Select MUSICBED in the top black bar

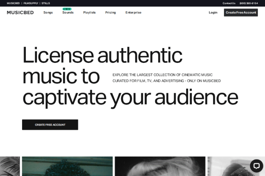(x=13, y=3)
